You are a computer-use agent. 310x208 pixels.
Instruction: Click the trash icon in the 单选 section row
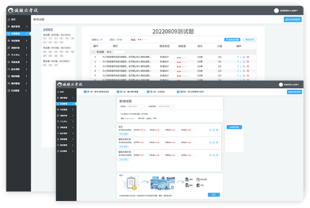[217, 130]
